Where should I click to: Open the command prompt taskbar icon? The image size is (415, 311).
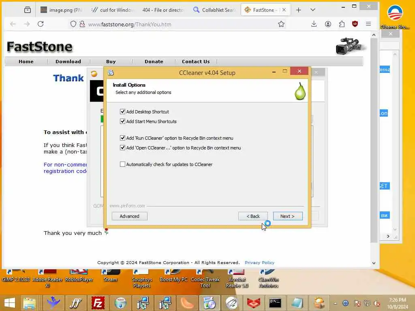coord(275,303)
